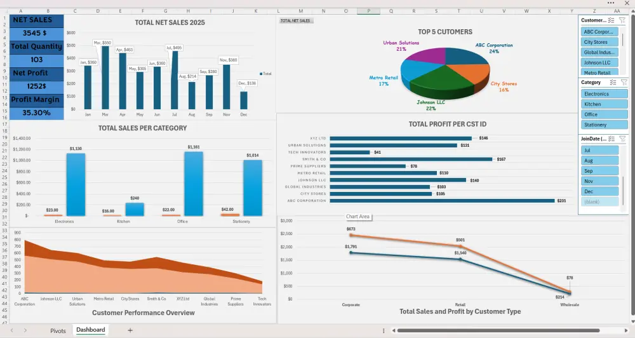
Task: Select the Mar bar in Total Net Sales chart
Action: (x=105, y=78)
